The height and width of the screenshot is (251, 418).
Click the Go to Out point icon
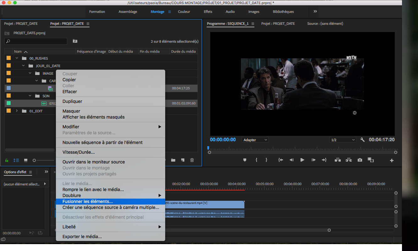click(x=324, y=160)
